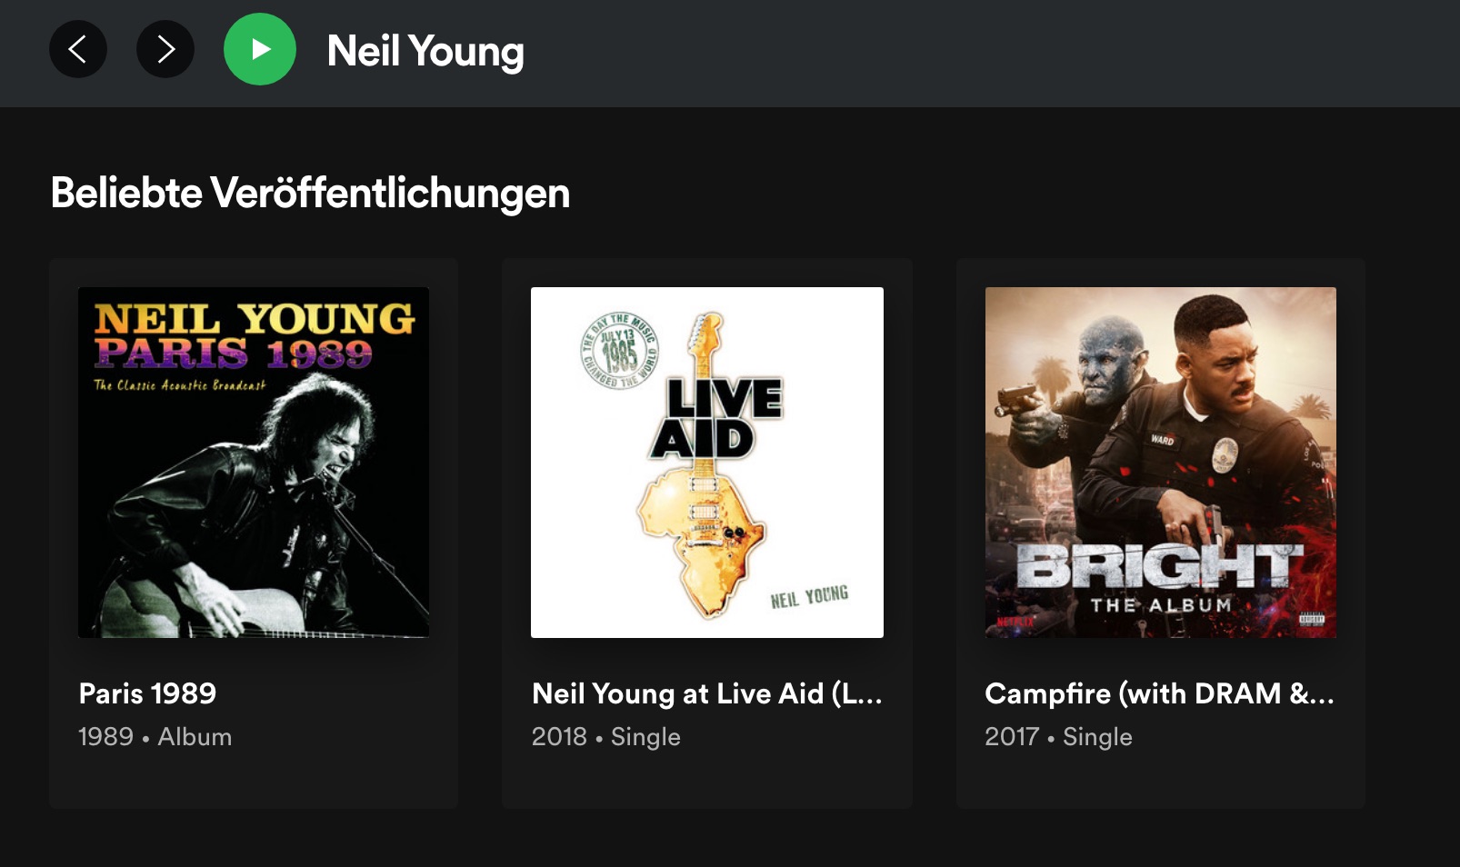The height and width of the screenshot is (867, 1460).
Task: Open the Bright The Album cover
Action: pos(1160,462)
